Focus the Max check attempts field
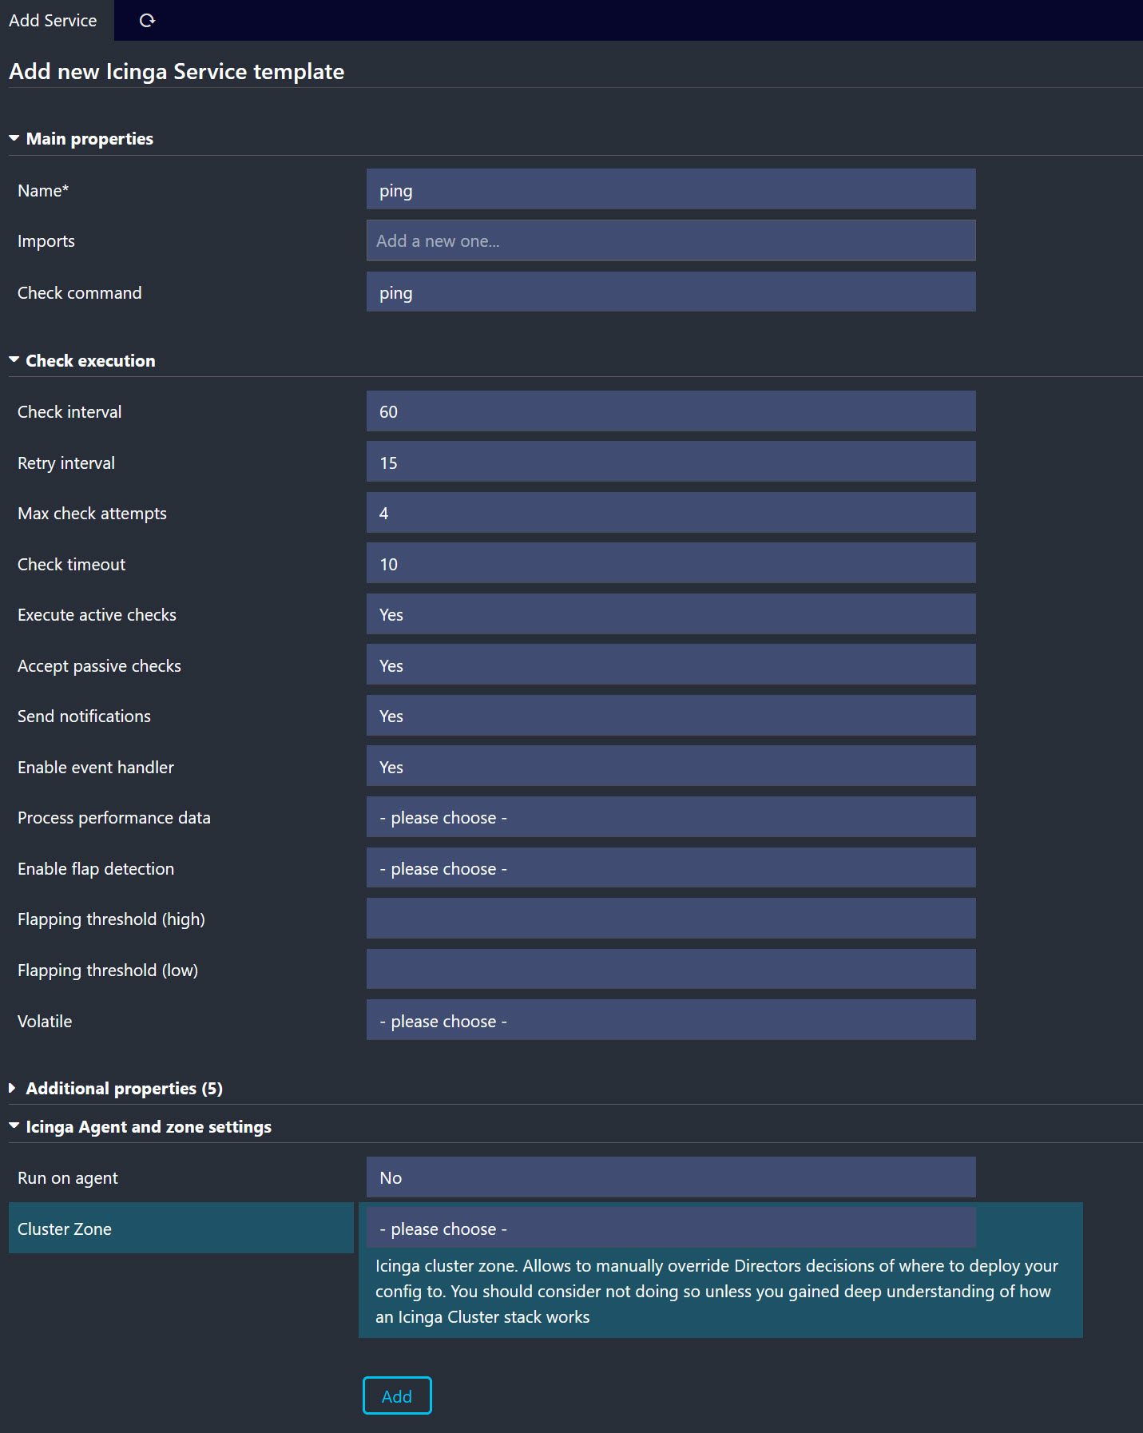Viewport: 1143px width, 1433px height. click(x=670, y=513)
